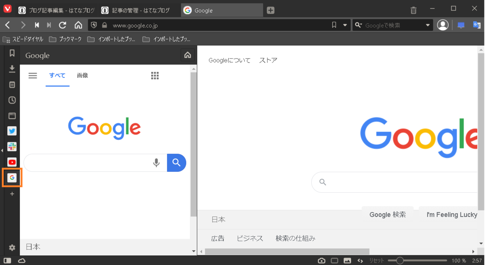Go to the browser home page
Screen dimensions: 485x265
point(78,25)
